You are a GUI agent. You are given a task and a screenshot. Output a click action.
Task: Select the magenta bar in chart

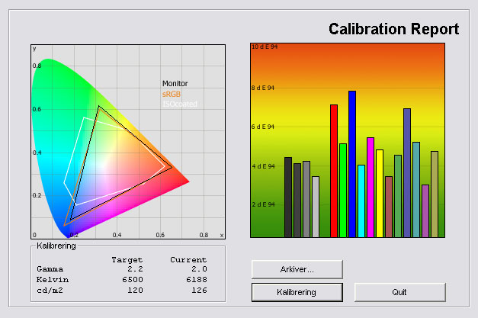pos(371,187)
